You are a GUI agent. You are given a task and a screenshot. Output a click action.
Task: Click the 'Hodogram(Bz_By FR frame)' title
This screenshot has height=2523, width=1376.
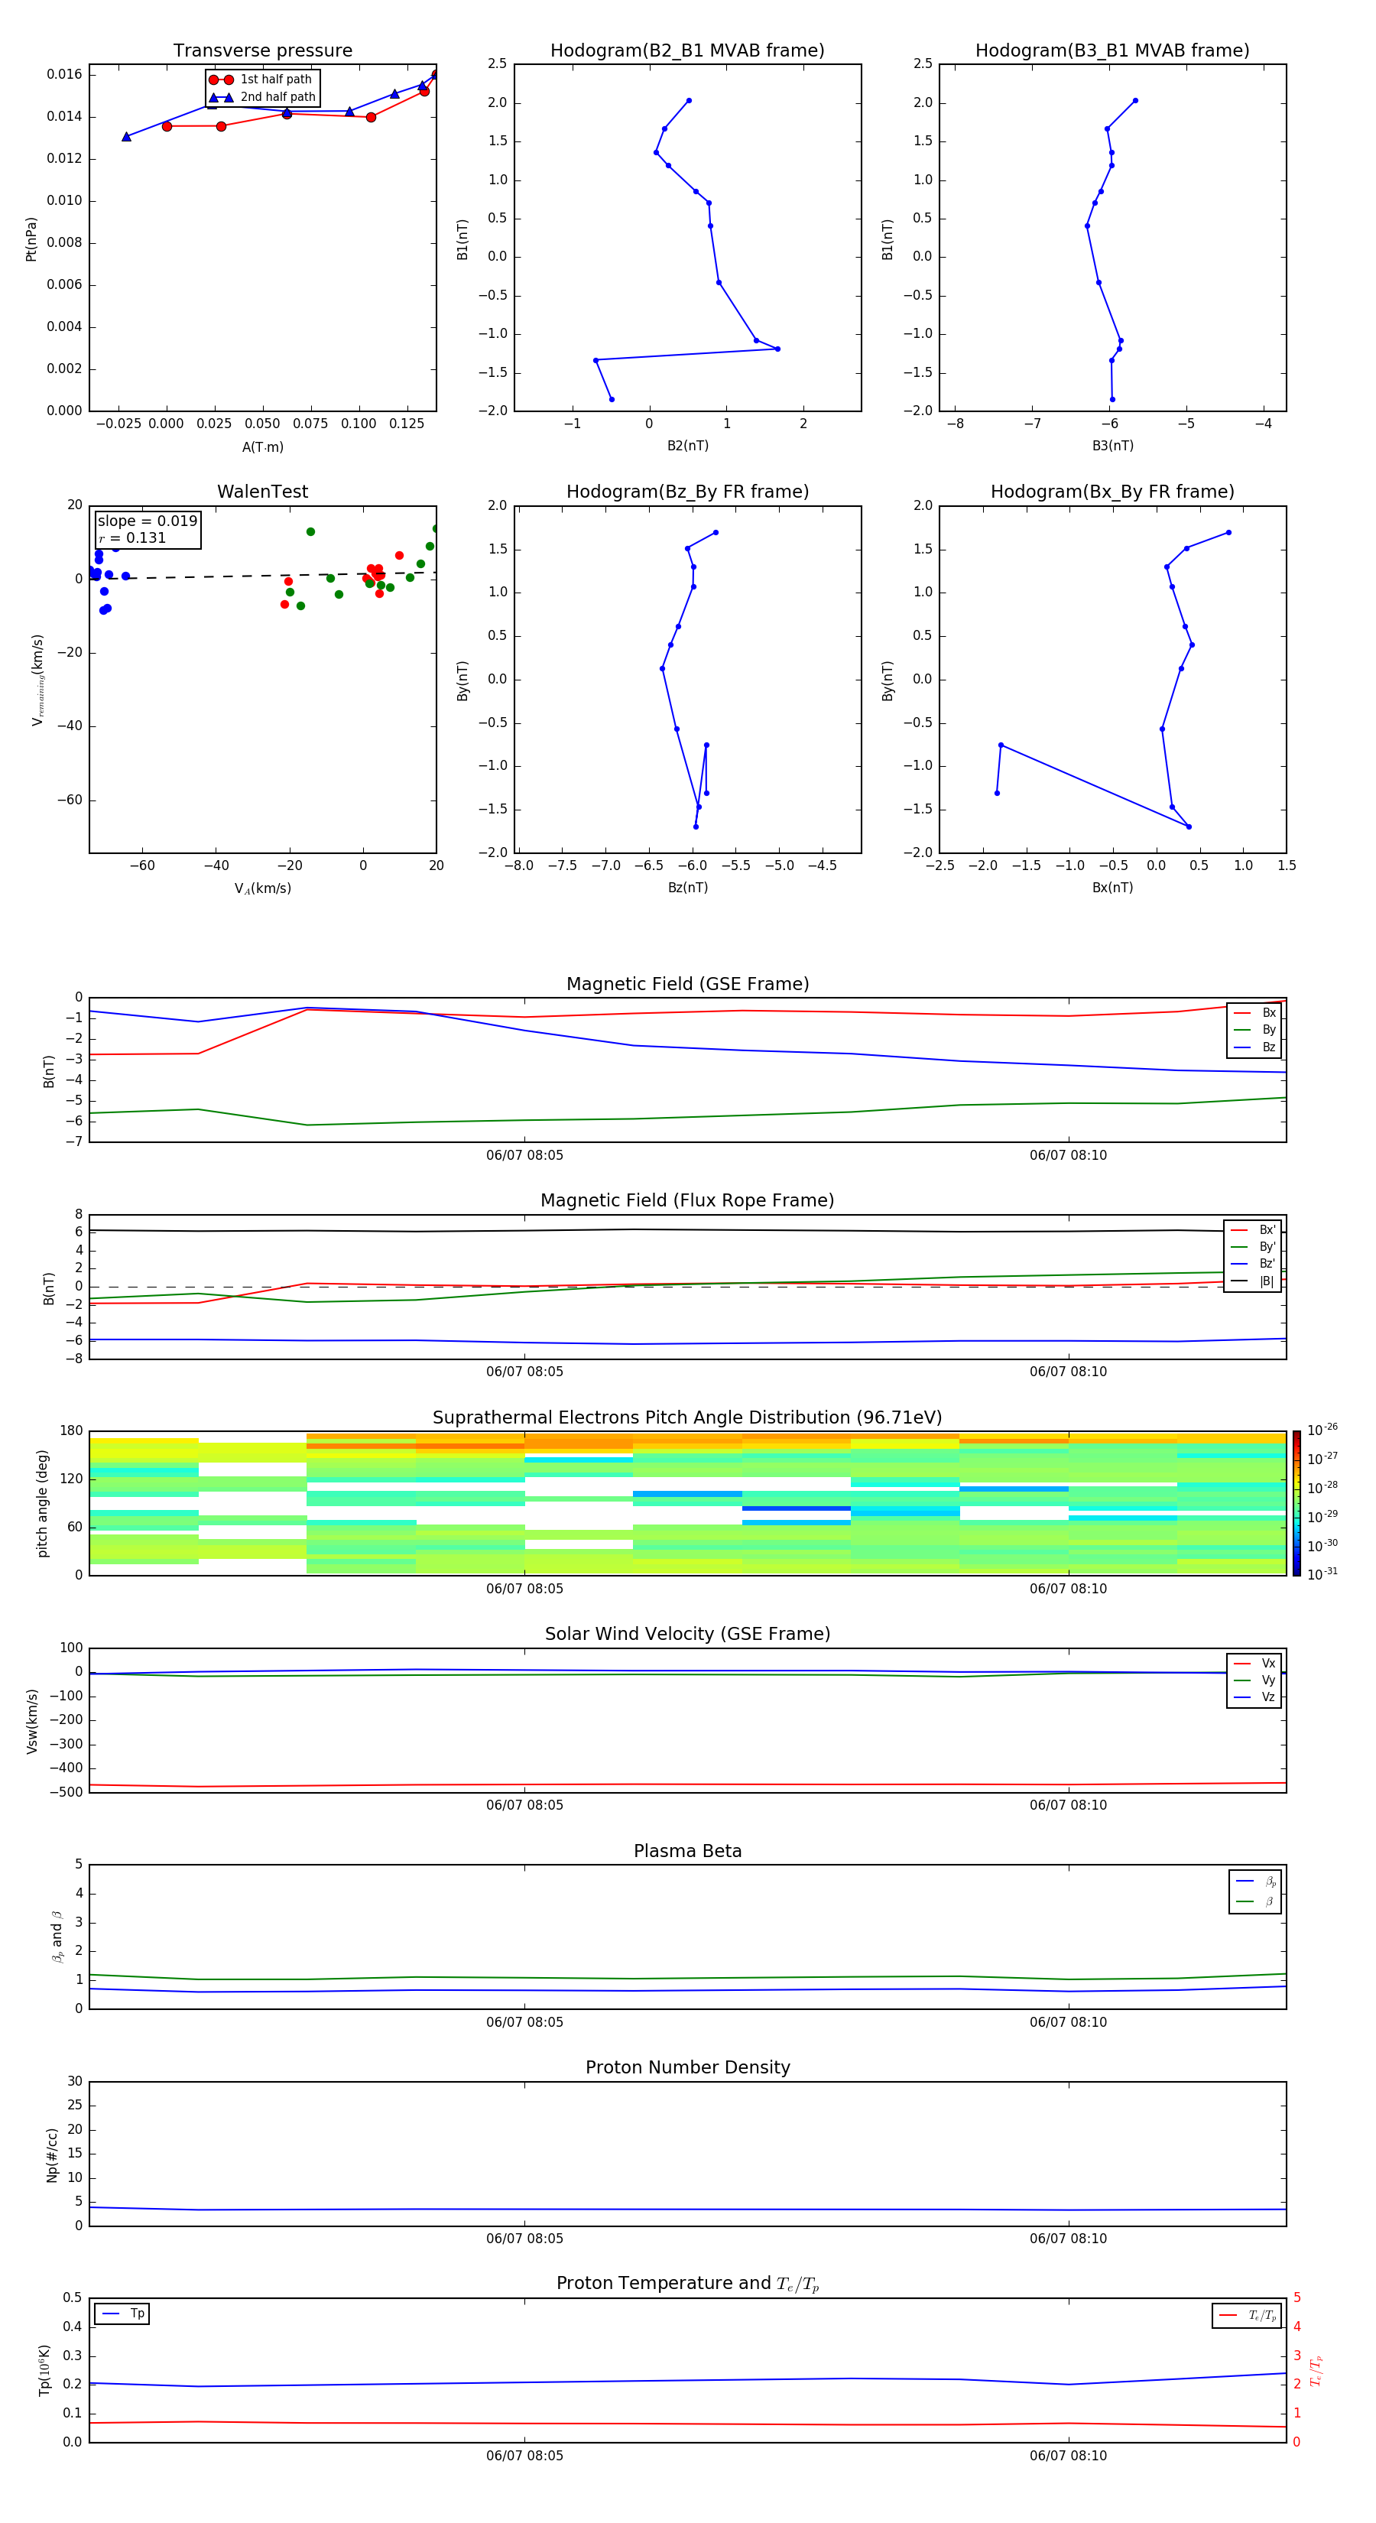point(687,492)
